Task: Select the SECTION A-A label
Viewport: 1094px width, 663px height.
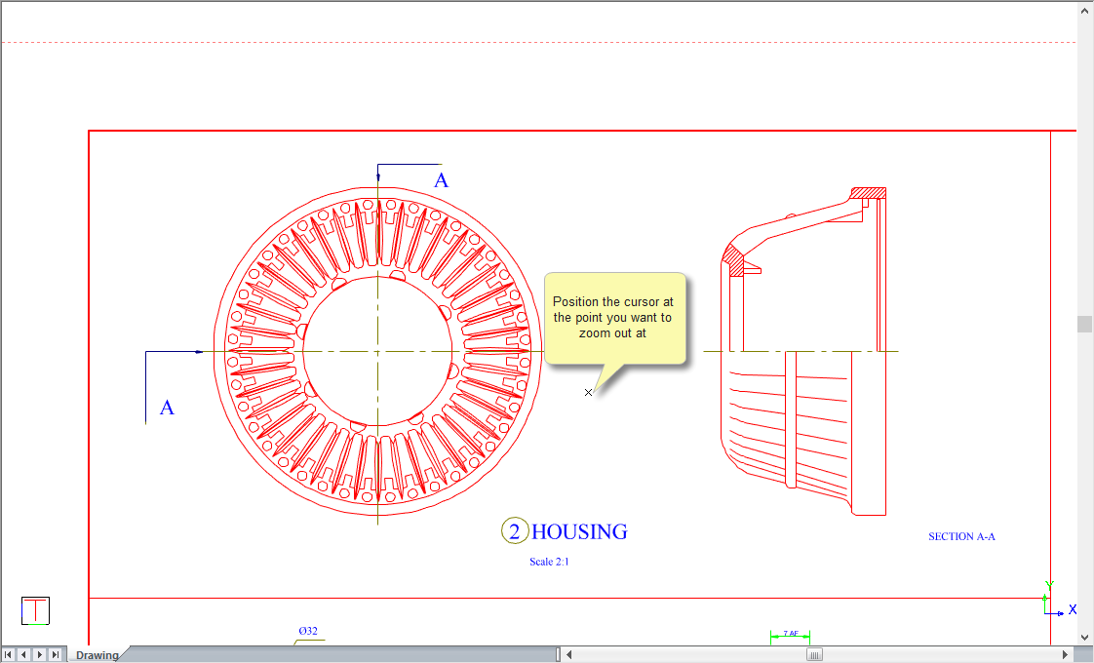Action: coord(961,536)
